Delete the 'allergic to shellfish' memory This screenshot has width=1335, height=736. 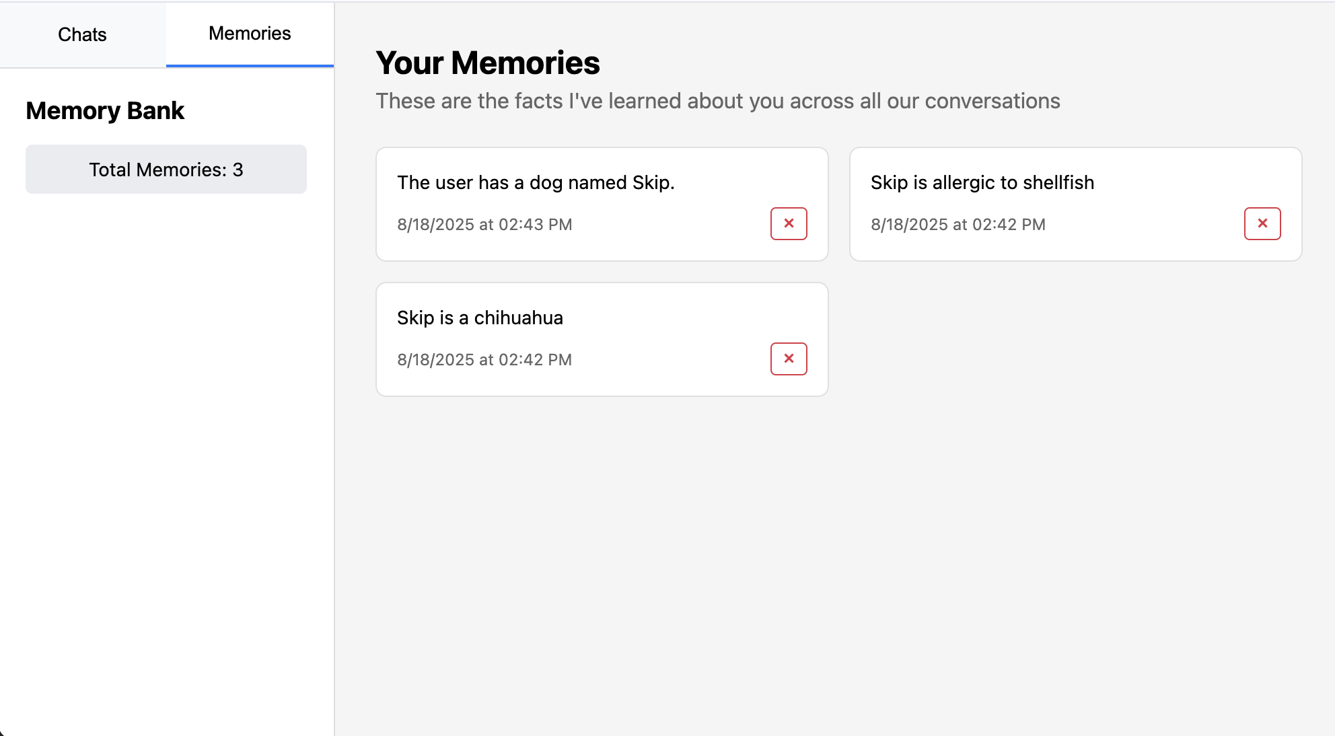pyautogui.click(x=1262, y=223)
